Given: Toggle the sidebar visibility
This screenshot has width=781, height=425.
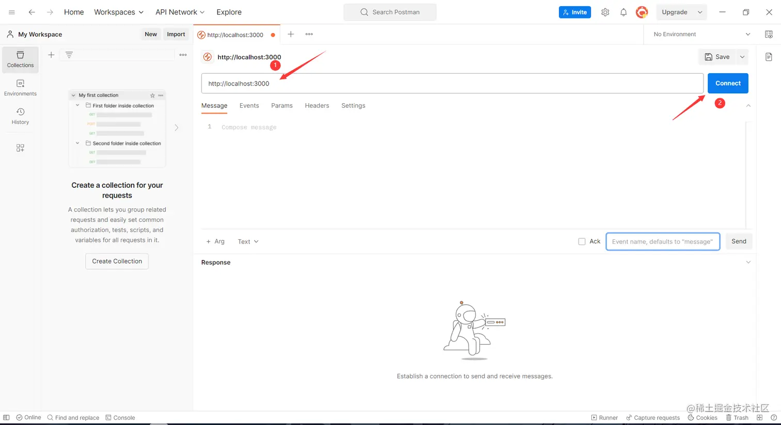Looking at the screenshot, I should 5,417.
